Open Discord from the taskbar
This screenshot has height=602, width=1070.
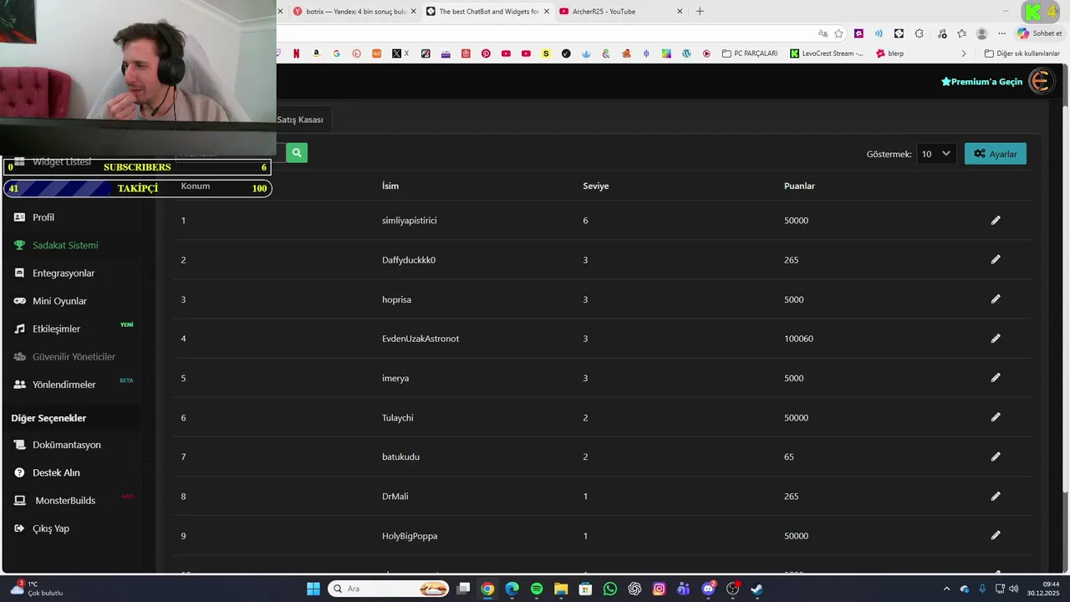pyautogui.click(x=709, y=589)
